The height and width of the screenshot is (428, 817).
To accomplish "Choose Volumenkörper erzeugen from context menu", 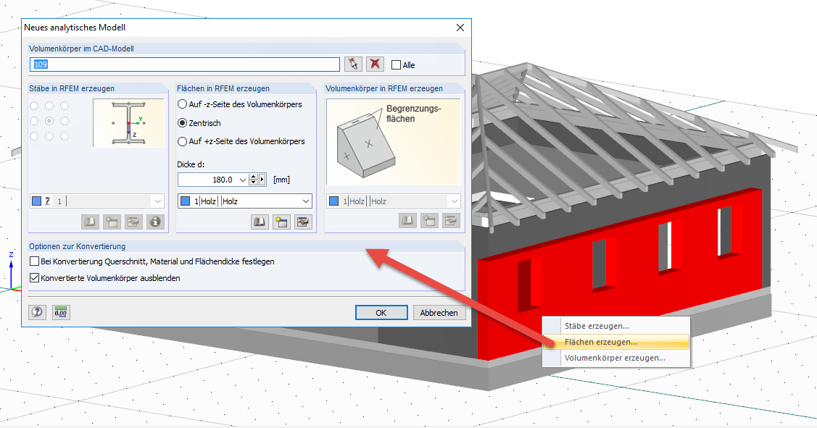I will pyautogui.click(x=616, y=358).
